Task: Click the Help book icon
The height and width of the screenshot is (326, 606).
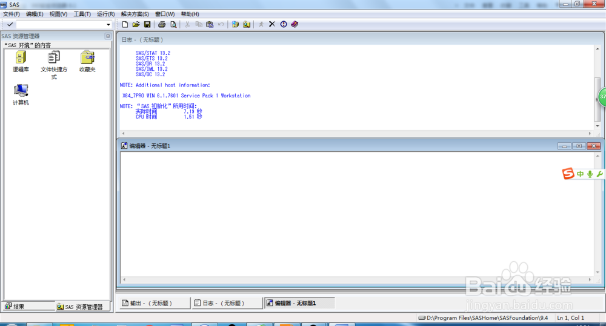Action: [x=295, y=24]
